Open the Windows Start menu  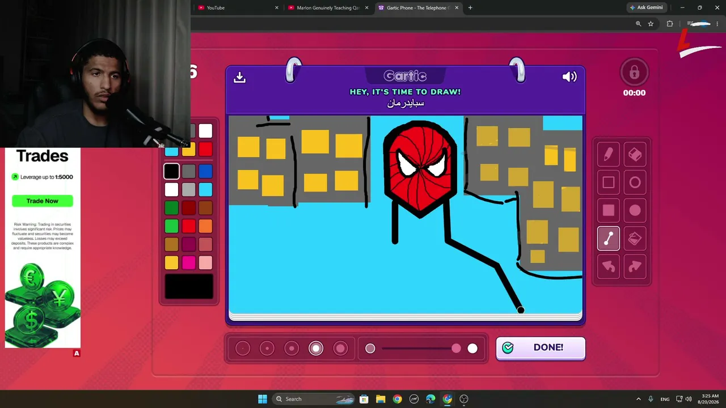point(263,399)
